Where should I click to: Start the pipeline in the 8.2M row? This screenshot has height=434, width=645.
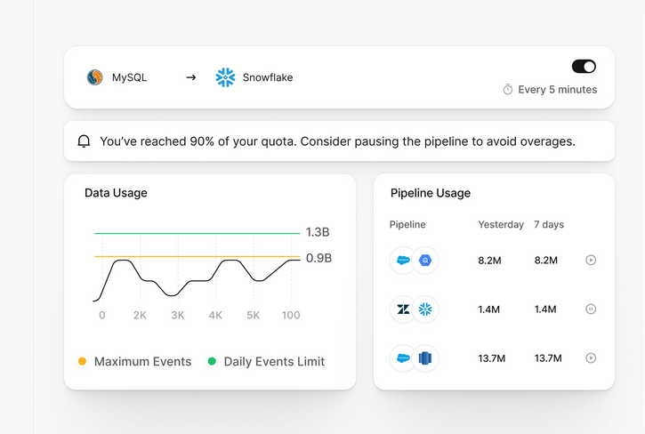click(x=591, y=260)
